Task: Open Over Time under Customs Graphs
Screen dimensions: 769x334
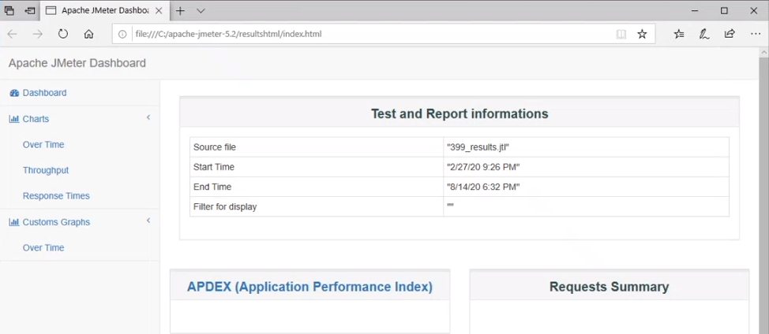Action: pyautogui.click(x=43, y=248)
